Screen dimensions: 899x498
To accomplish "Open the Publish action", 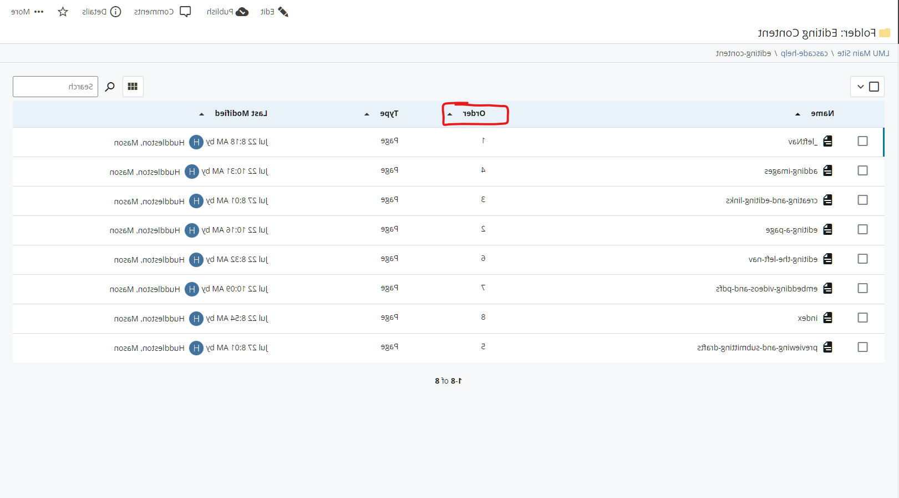I will [x=227, y=12].
